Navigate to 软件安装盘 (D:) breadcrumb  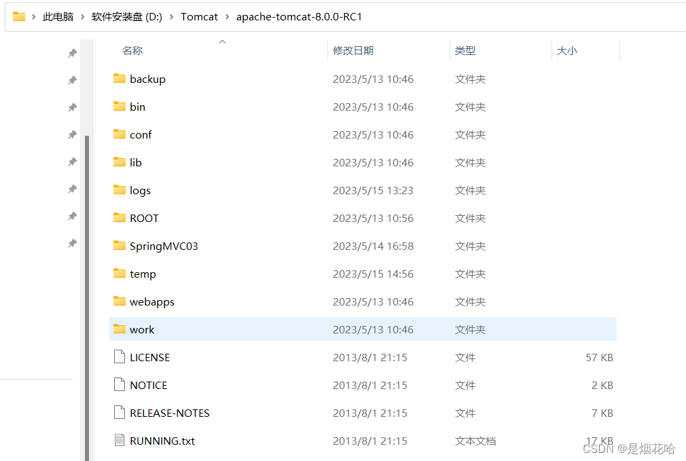point(127,17)
